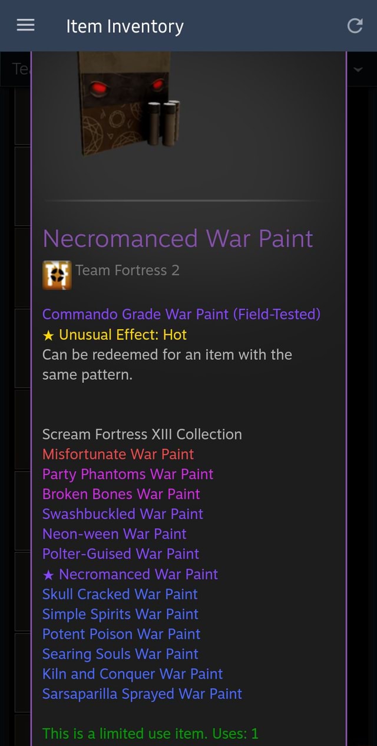Select Potent Poison War Paint
377x746 pixels.
[121, 634]
